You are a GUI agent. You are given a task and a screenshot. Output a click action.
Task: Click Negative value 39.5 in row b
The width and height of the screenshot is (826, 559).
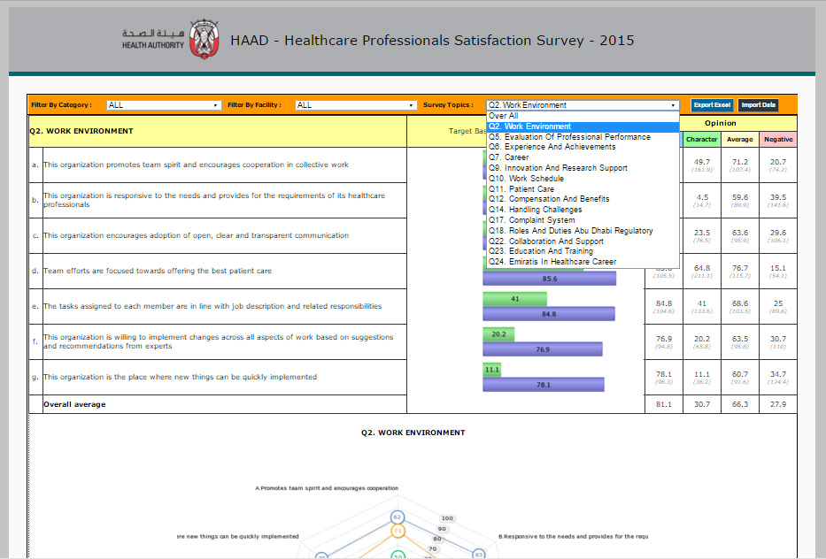coord(778,197)
